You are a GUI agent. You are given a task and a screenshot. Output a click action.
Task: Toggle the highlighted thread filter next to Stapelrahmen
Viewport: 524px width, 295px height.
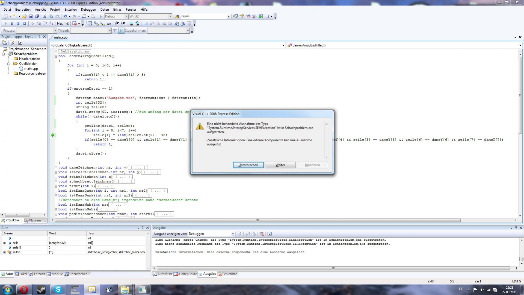click(x=121, y=31)
